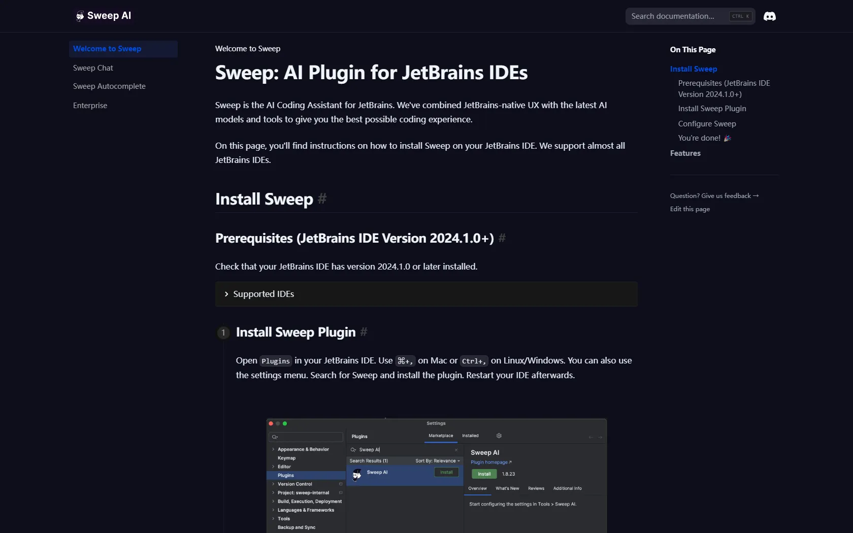The image size is (853, 533).
Task: Jump to Install Sweep Plugin in table of contents
Action: point(712,109)
